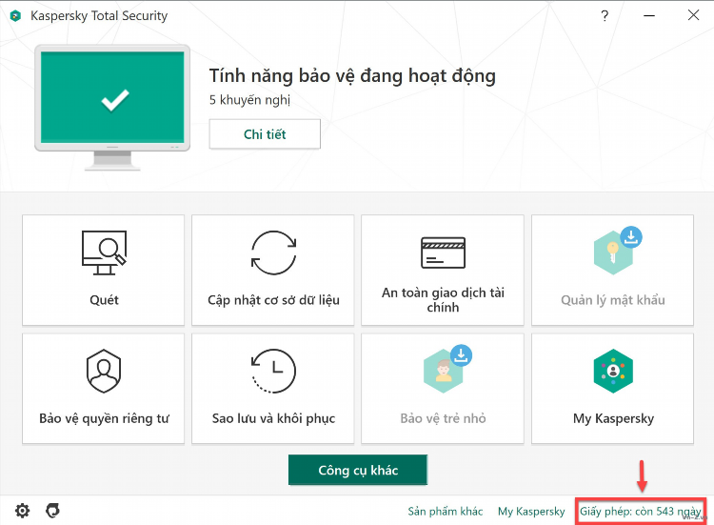Viewport: 714px width, 525px height.
Task: Click the Công cụ khác button
Action: (x=358, y=470)
